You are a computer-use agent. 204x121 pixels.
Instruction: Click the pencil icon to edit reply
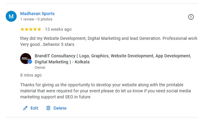point(25,108)
